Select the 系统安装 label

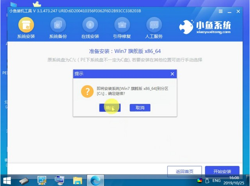click(x=26, y=37)
